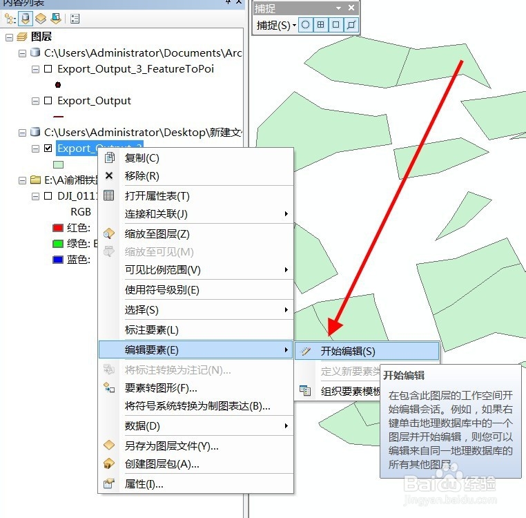Screen dimensions: 526x518
Task: Collapse the DJI_011 layer legend
Action: point(35,196)
